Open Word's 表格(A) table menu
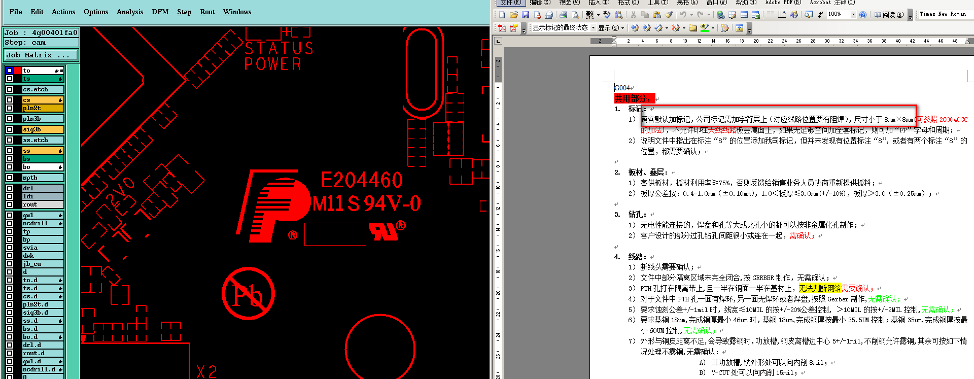 click(x=686, y=3)
